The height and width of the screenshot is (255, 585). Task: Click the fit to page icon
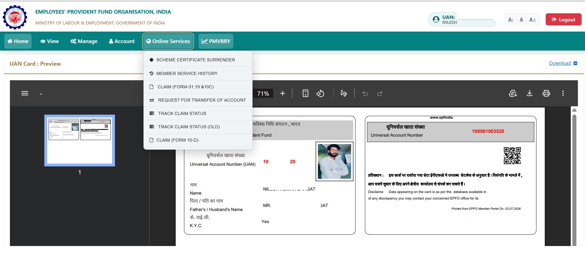point(306,93)
